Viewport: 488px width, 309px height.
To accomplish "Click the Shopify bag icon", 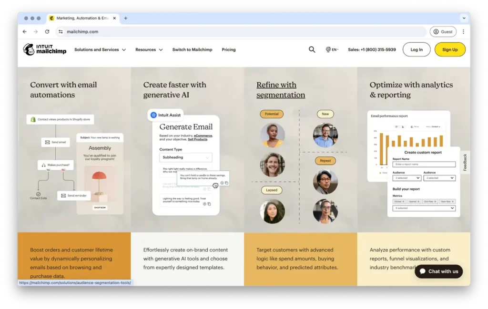I will [33, 119].
